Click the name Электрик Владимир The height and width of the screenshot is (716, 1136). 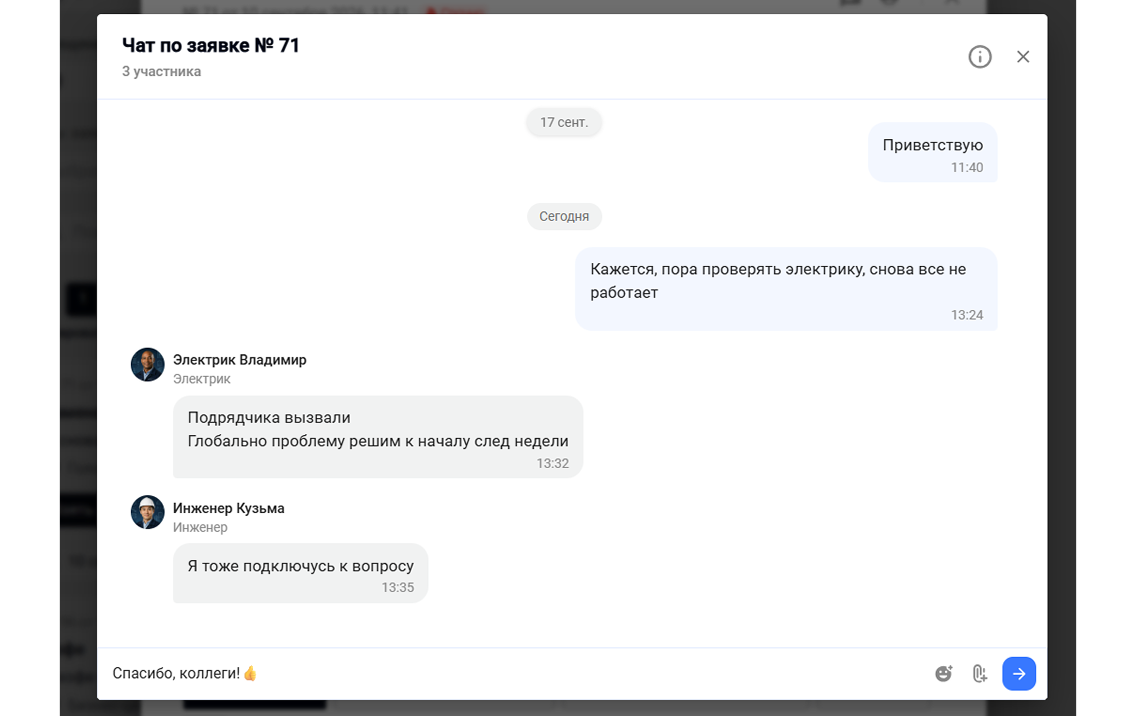tap(240, 360)
